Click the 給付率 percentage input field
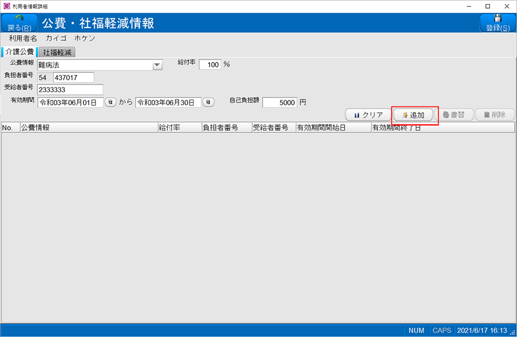517x337 pixels. click(210, 65)
